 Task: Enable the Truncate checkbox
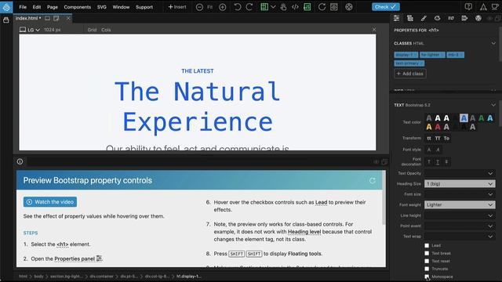pos(427,269)
